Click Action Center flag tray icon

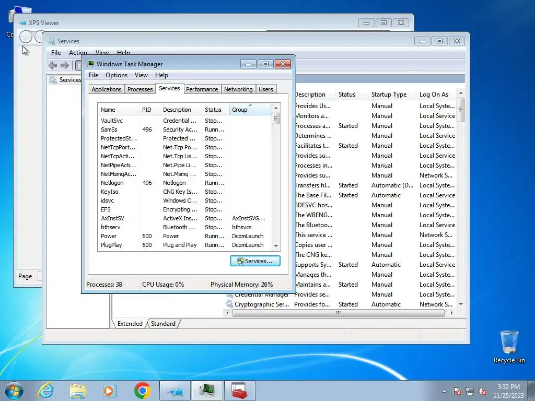point(457,391)
